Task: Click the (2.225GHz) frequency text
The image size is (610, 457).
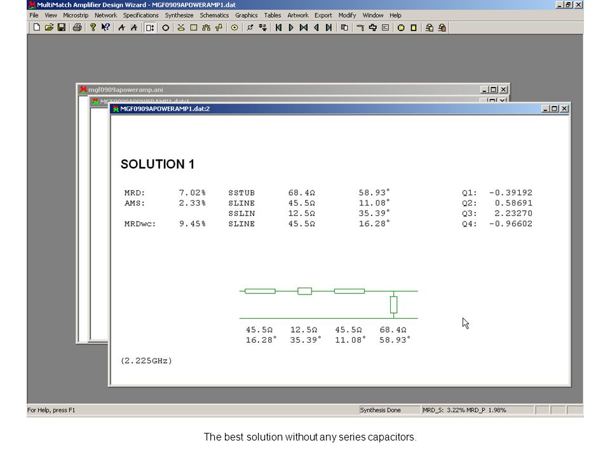Action: (x=146, y=361)
